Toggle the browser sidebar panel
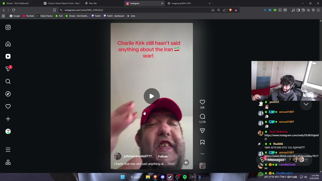Viewport: 322px width, 181px height. coord(298,10)
